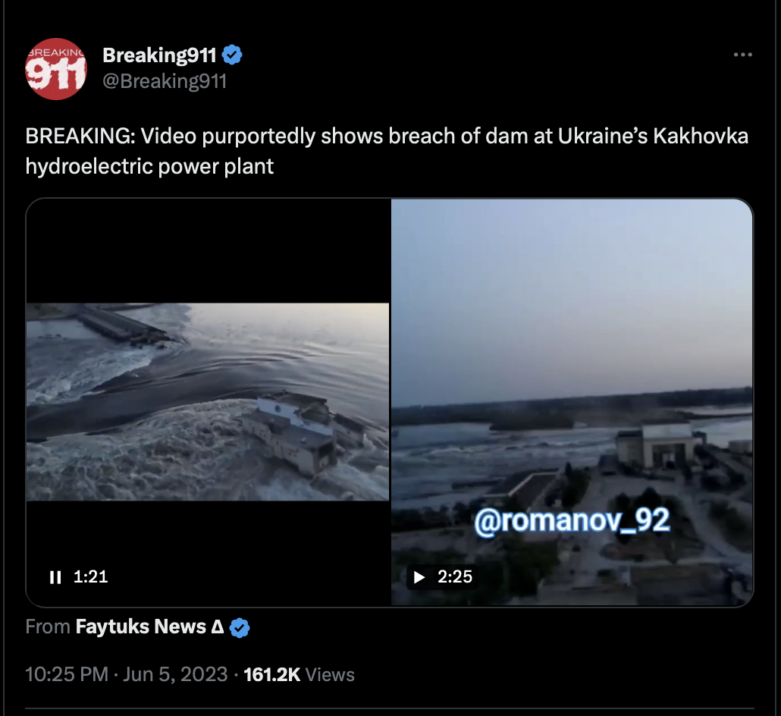781x716 pixels.
Task: Click the Breaking911 display name
Action: coord(159,55)
